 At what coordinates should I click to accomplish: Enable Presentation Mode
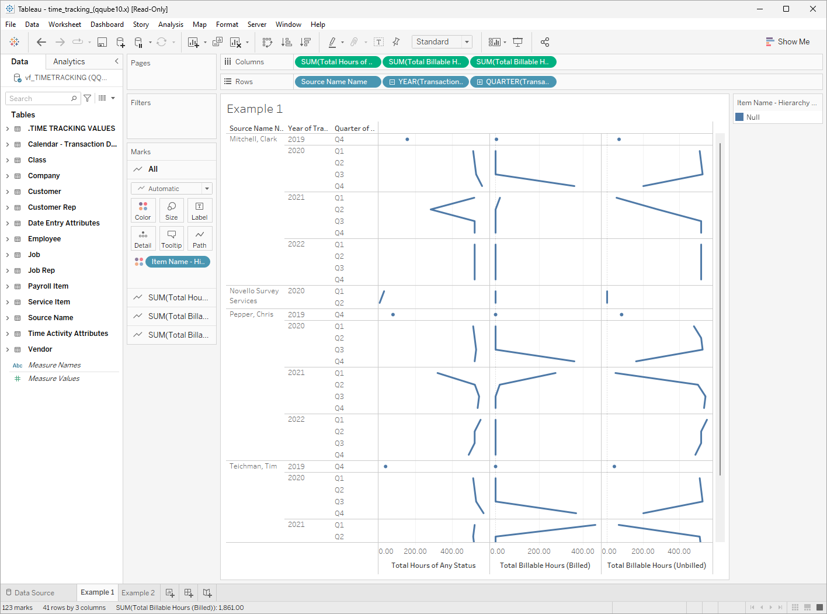[x=517, y=41]
